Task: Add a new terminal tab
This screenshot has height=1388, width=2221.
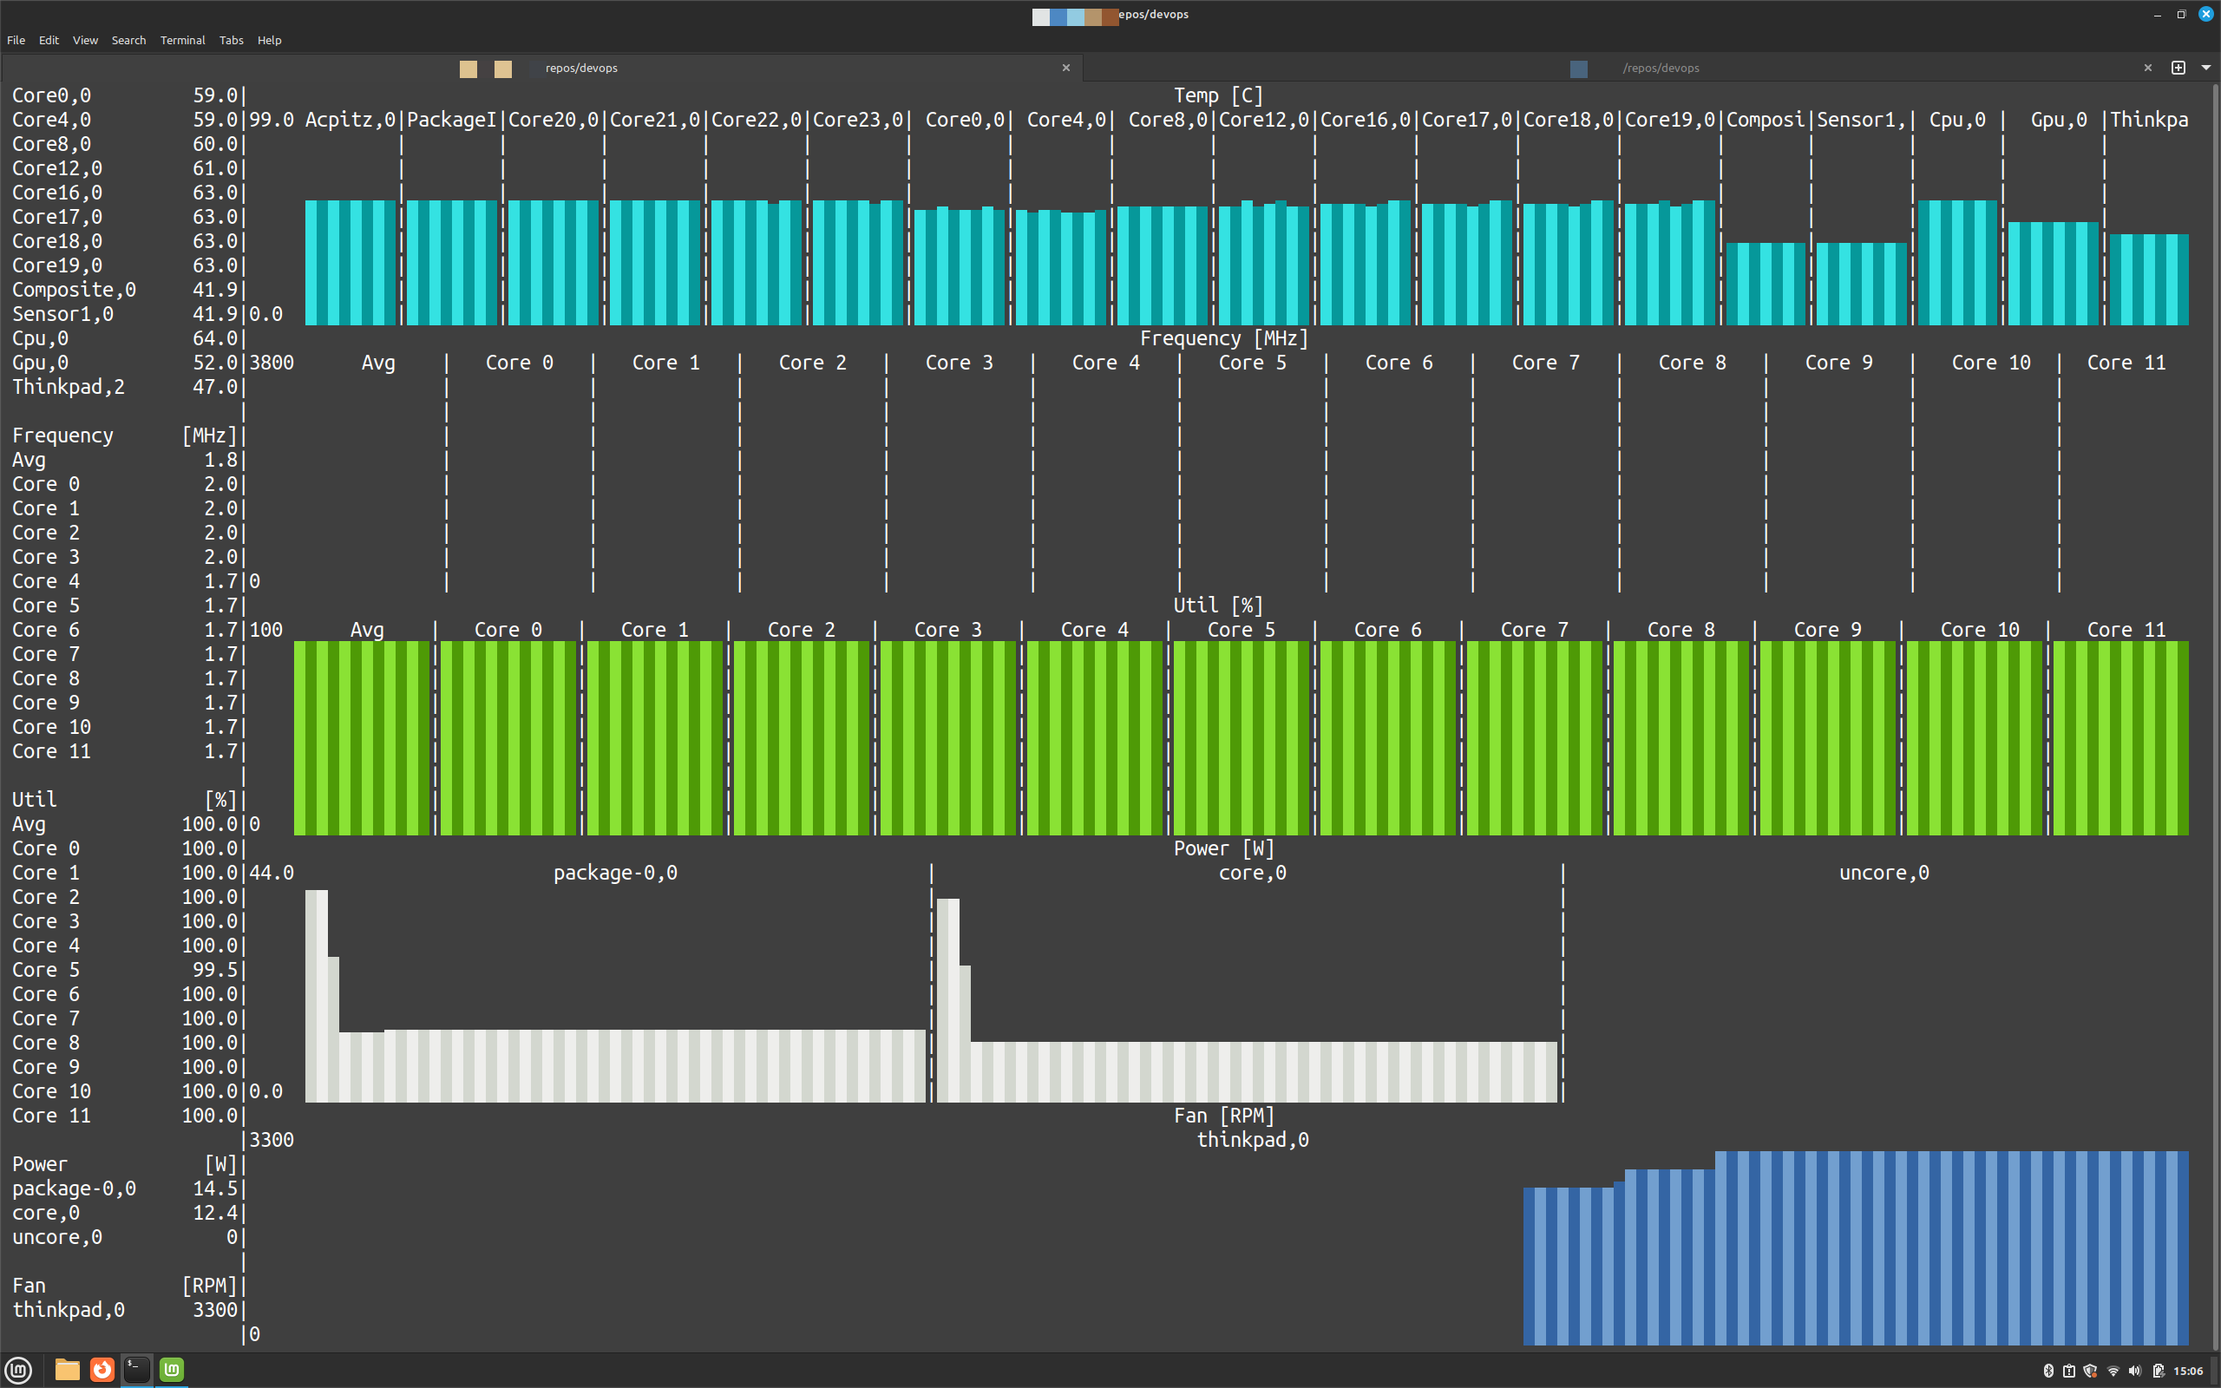Action: point(2178,67)
